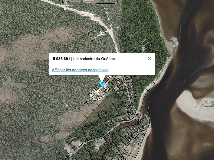This screenshot has height=160, width=214.
Task: Select the square parcel beside the dirt road
Action: point(98,35)
